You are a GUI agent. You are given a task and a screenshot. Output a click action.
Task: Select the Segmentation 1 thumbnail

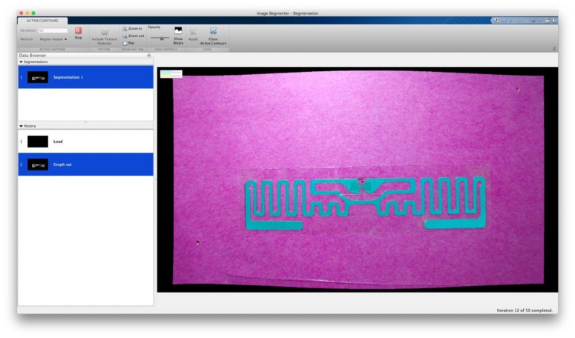(x=38, y=78)
